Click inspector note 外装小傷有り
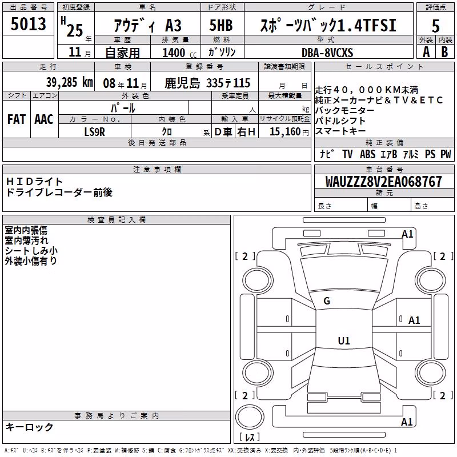Screen dimensions: 457x457 tap(31, 261)
